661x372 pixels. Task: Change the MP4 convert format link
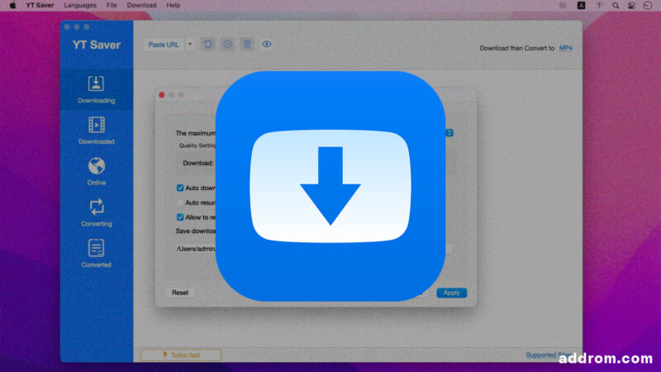(x=565, y=48)
